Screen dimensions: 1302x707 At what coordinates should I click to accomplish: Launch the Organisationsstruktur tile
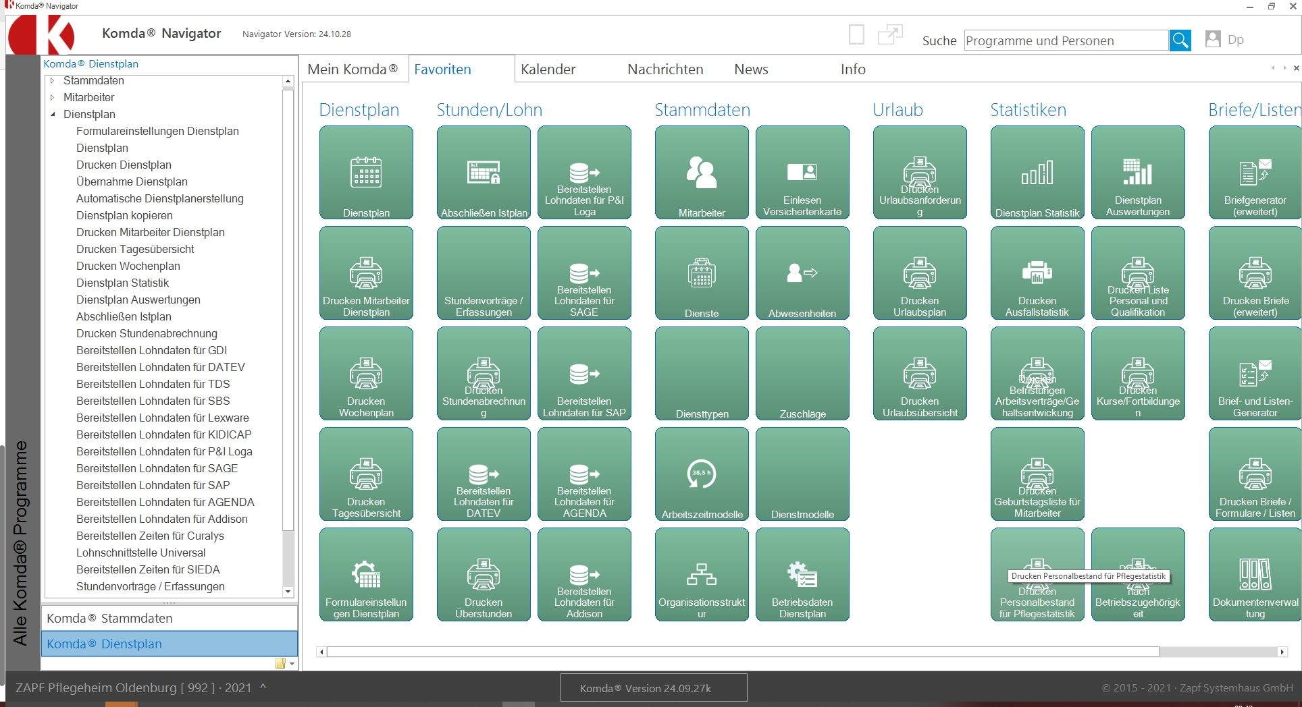[x=702, y=575]
